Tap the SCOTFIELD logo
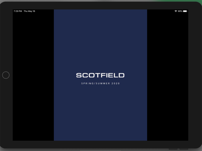 [x=100, y=75]
